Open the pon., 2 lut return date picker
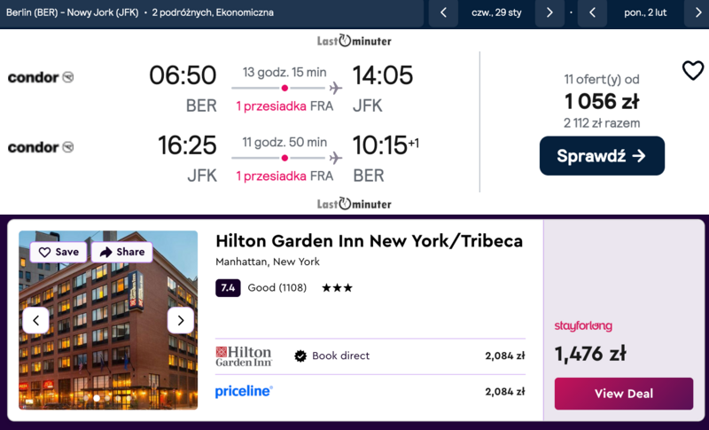 point(645,12)
